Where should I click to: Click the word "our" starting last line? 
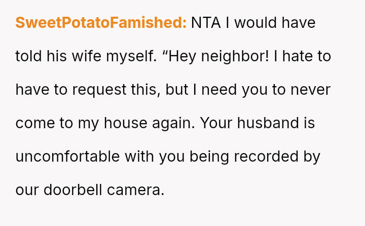coord(27,190)
